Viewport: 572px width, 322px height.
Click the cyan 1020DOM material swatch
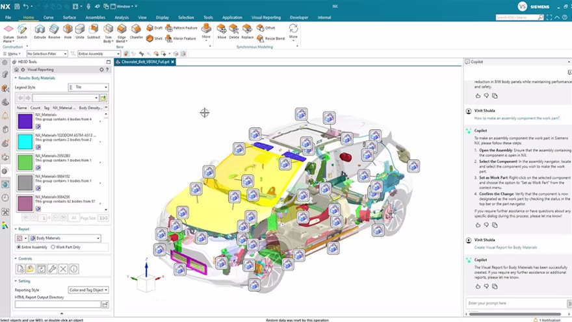tap(25, 142)
